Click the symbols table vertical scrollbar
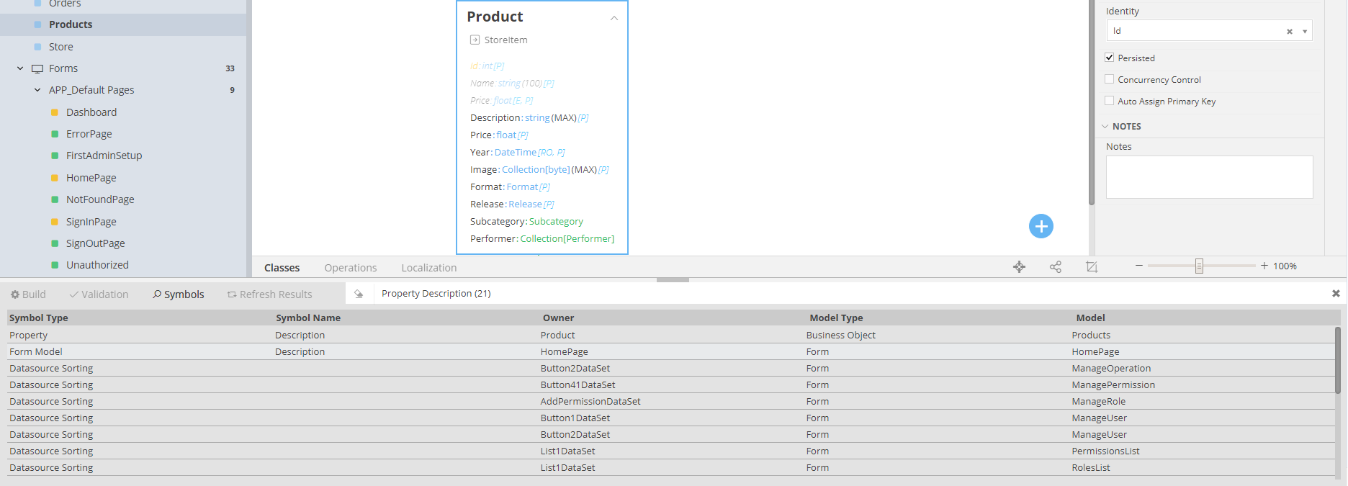 (x=1337, y=360)
